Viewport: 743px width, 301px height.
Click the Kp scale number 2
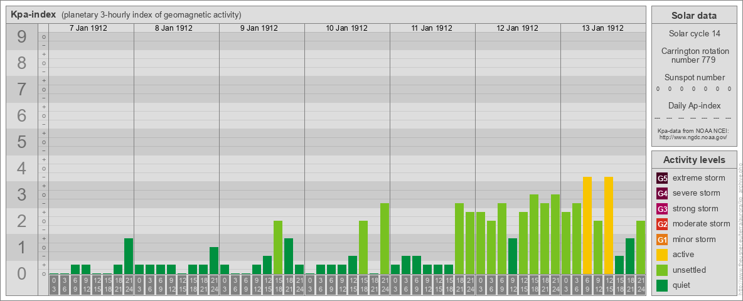tap(21, 221)
